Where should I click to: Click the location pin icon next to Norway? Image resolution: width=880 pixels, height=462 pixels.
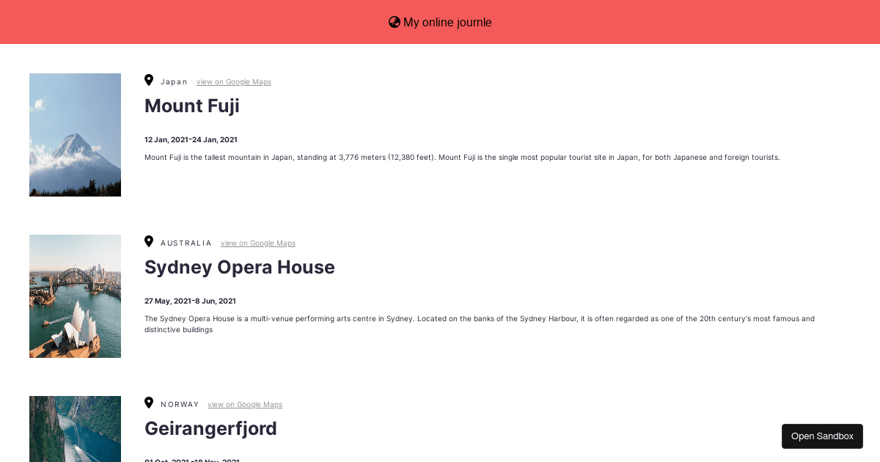coord(149,402)
